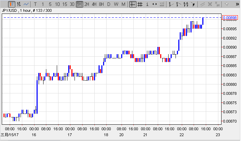Click the date label 21 on time axis

coord(145,135)
